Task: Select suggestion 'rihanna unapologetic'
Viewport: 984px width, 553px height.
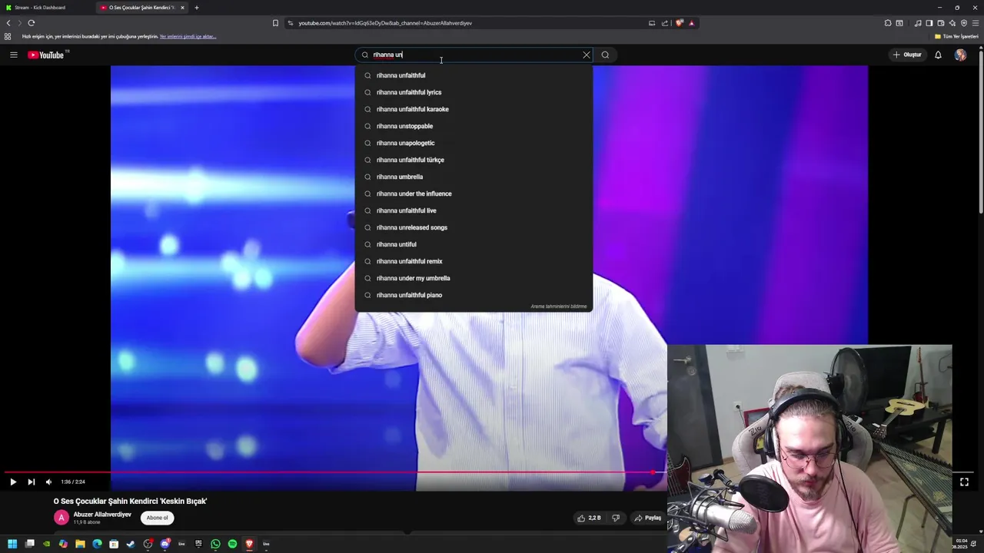Action: (474, 143)
